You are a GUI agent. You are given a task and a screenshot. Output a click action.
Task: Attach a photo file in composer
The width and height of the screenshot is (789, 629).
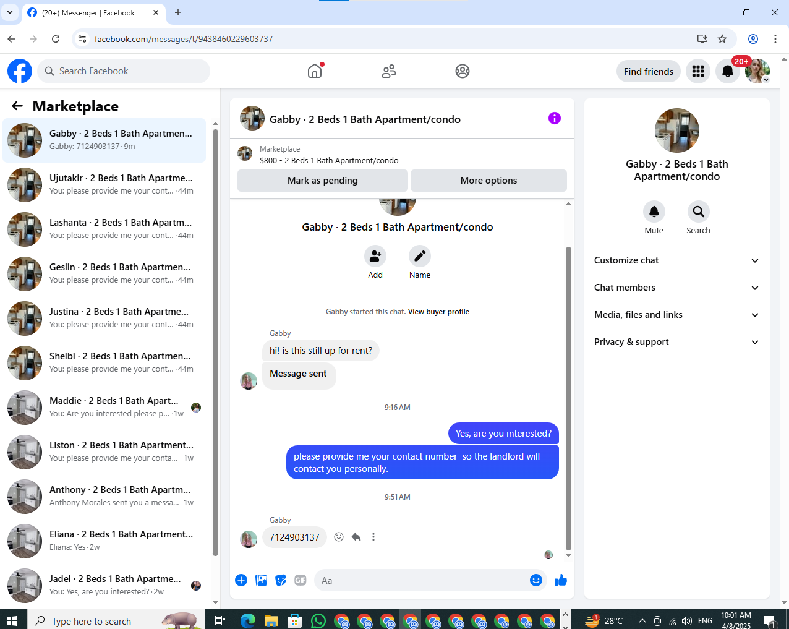pos(262,580)
